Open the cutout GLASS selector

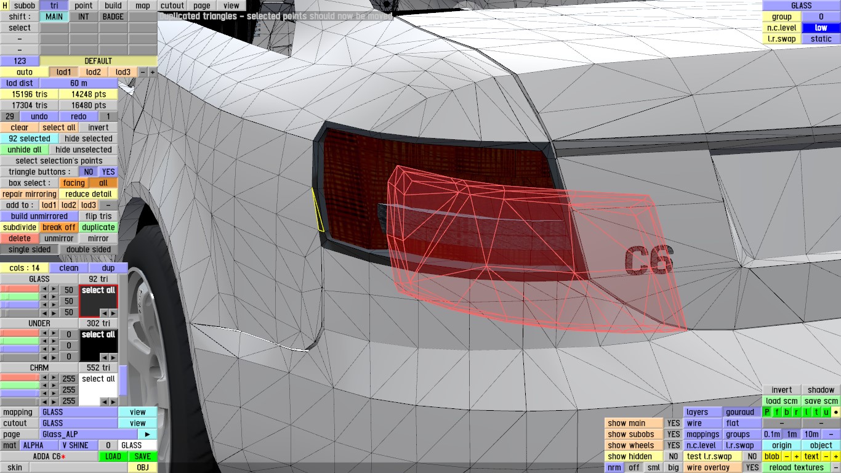click(79, 423)
